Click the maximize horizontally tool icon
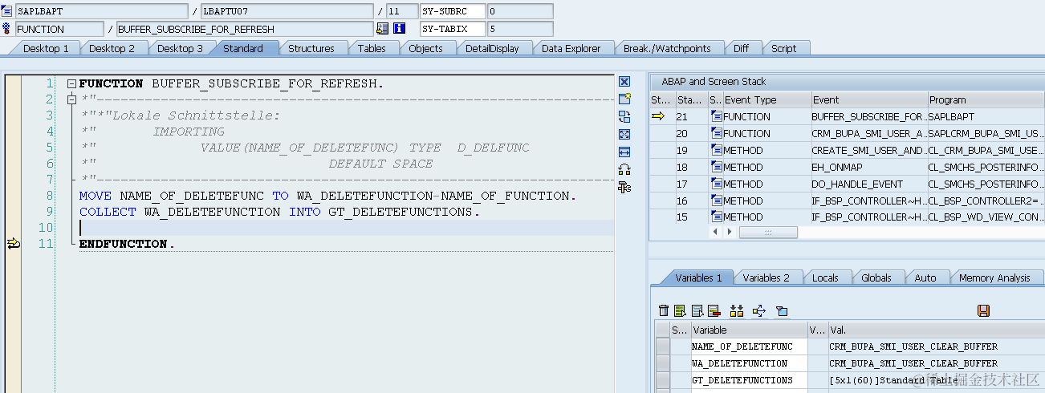 [624, 152]
